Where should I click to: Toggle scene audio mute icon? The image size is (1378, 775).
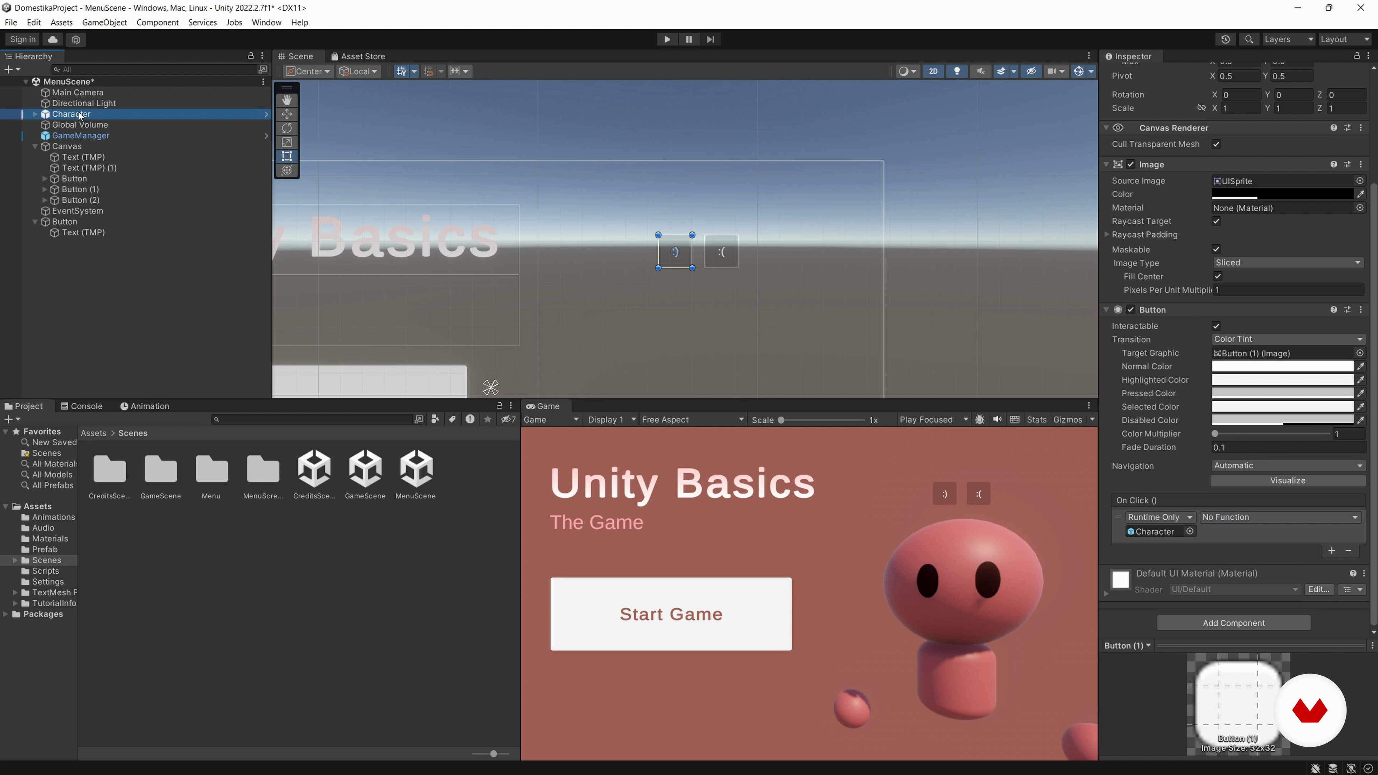click(x=980, y=71)
